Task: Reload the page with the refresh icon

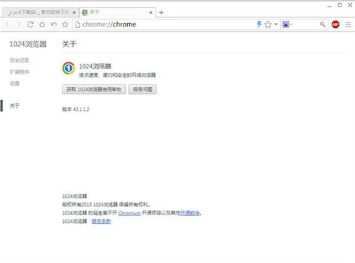Action: (30, 25)
